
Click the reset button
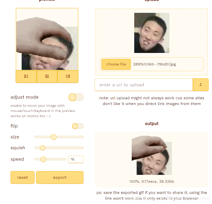23,177
